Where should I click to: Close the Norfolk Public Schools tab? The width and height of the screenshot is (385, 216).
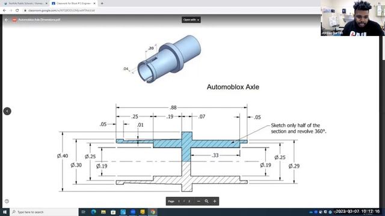(x=46, y=4)
